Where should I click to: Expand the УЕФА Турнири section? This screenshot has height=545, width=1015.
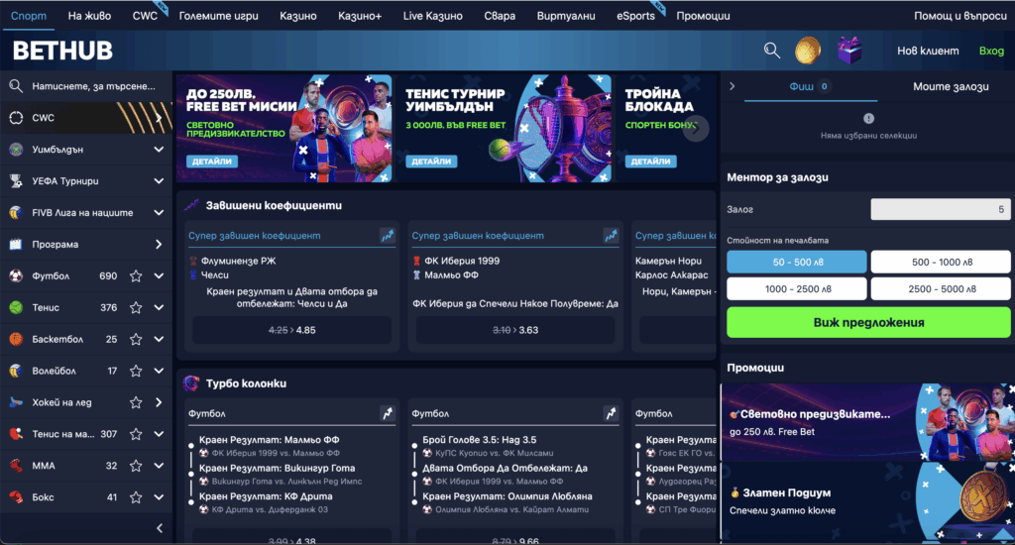point(159,181)
